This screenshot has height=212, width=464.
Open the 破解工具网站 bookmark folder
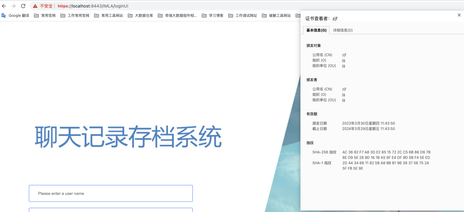pyautogui.click(x=276, y=16)
